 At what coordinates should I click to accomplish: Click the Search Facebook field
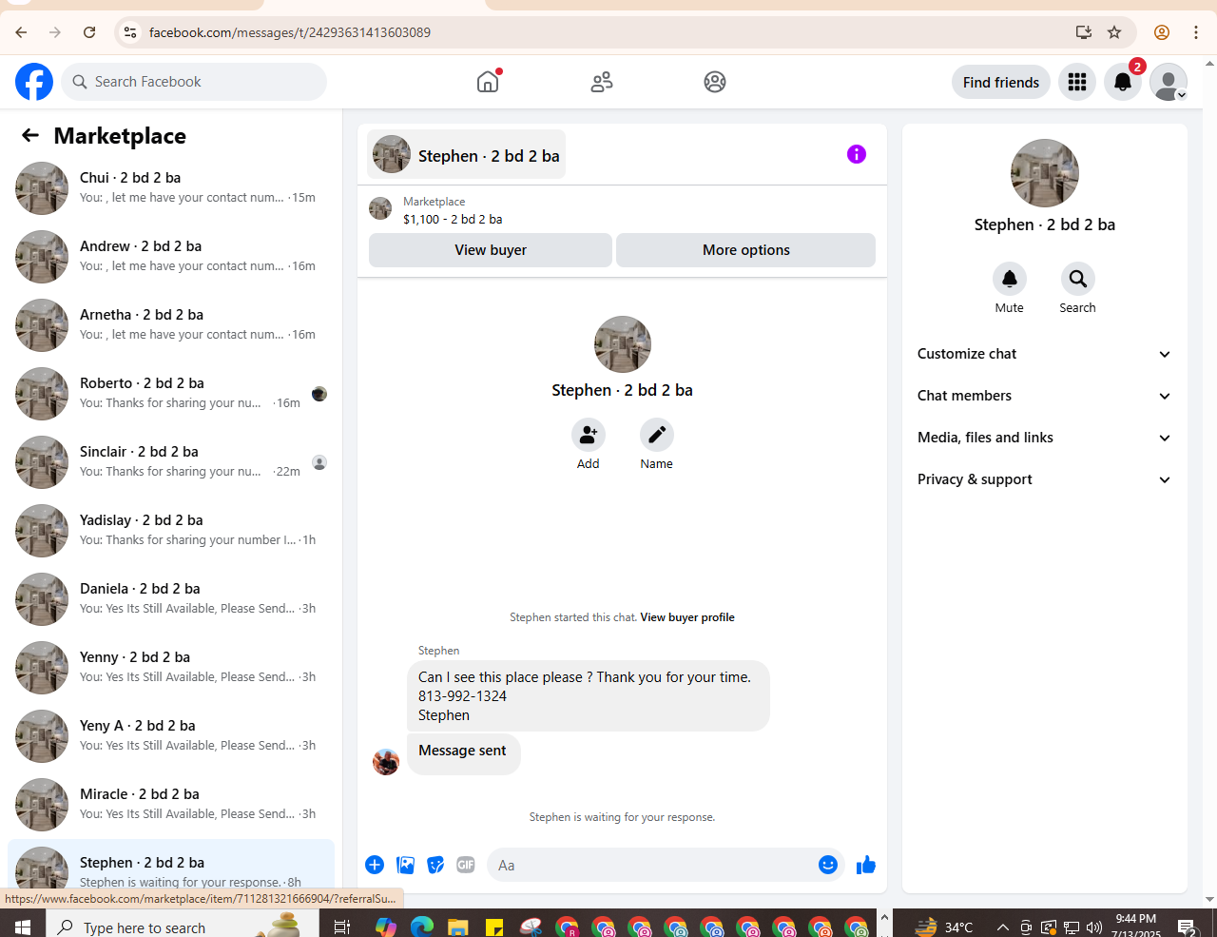[194, 82]
